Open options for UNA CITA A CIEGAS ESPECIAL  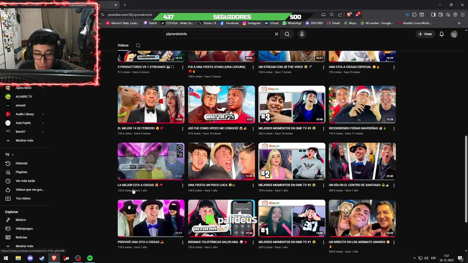pyautogui.click(x=394, y=67)
